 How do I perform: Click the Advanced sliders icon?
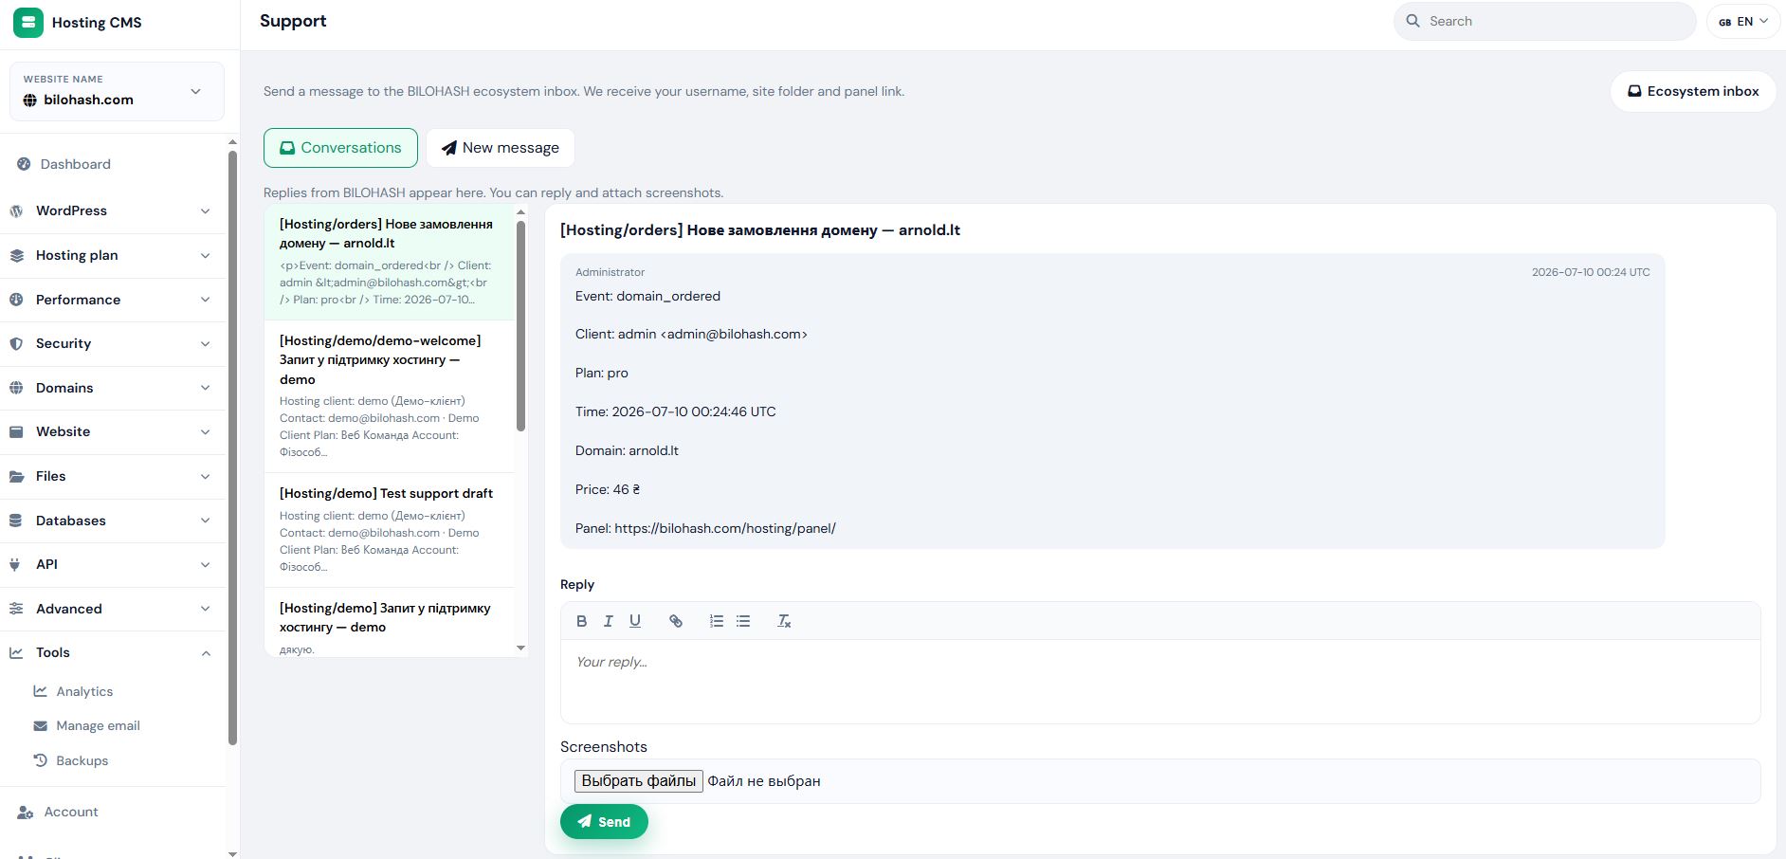pos(16,609)
